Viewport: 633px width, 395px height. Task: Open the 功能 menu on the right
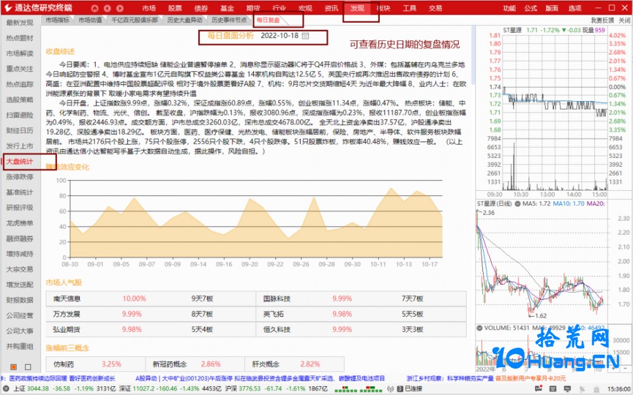coord(510,8)
